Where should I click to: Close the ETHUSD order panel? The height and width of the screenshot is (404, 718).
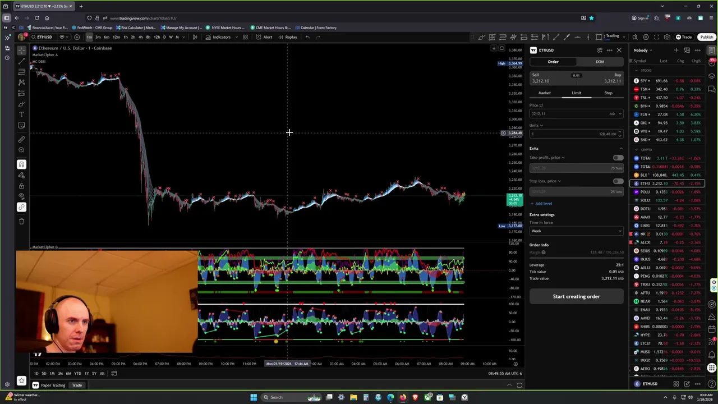tap(619, 50)
